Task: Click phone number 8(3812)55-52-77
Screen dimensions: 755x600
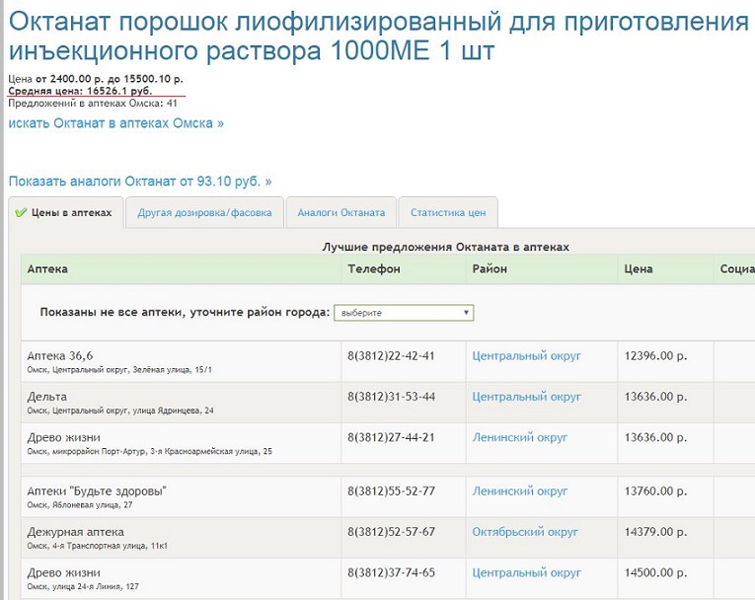Action: pos(391,491)
